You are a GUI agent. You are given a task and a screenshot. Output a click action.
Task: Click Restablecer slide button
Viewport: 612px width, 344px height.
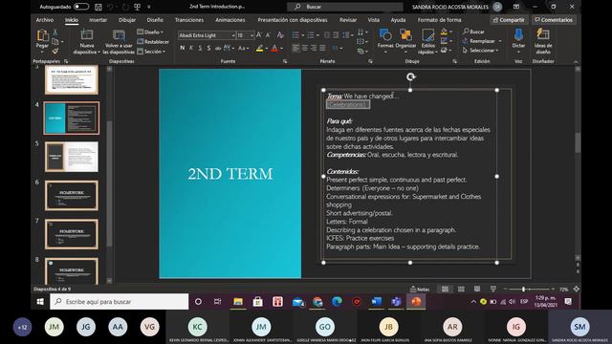[153, 42]
